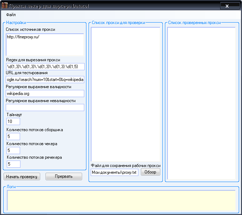Click the Regex для вырезания прокси field

coord(45,67)
